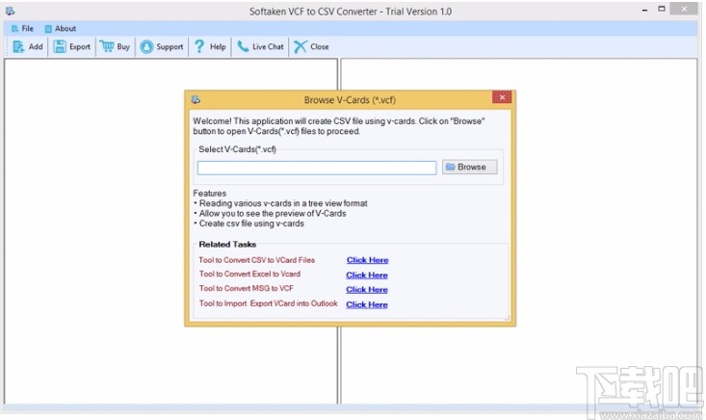Click 'Allow you to see the preview of V-Cards' text
Image resolution: width=706 pixels, height=420 pixels.
273,214
